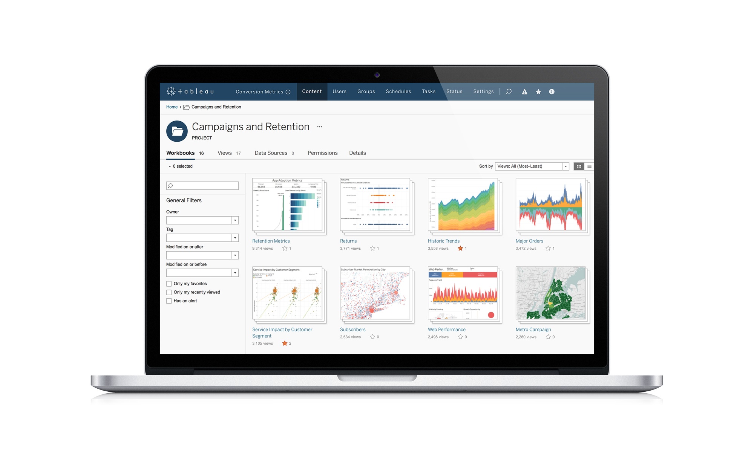Expand the Owner filter dropdown

(x=235, y=220)
